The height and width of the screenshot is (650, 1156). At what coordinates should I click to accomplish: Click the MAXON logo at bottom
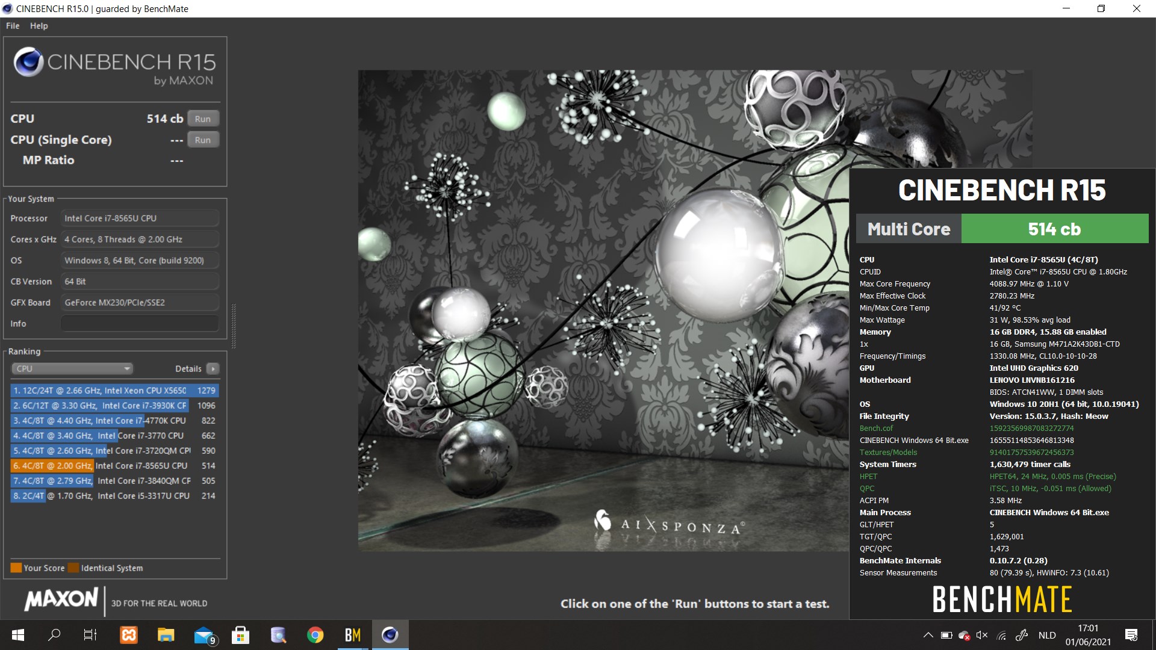61,599
